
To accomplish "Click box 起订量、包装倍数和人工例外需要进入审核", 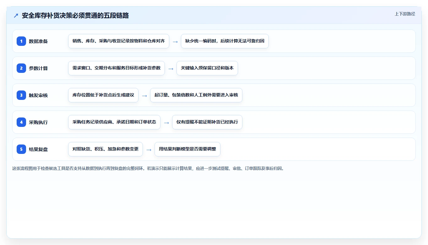I will coord(196,95).
